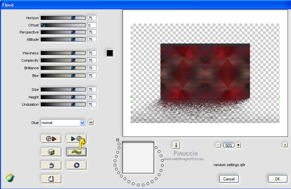The image size is (291, 189).
Task: Click the Offset slider handle
Action: coord(43,25)
